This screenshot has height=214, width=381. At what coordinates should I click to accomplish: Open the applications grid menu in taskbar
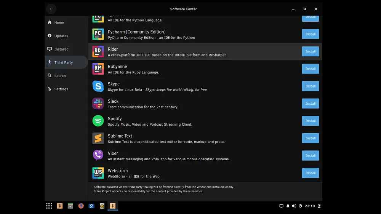click(49, 206)
